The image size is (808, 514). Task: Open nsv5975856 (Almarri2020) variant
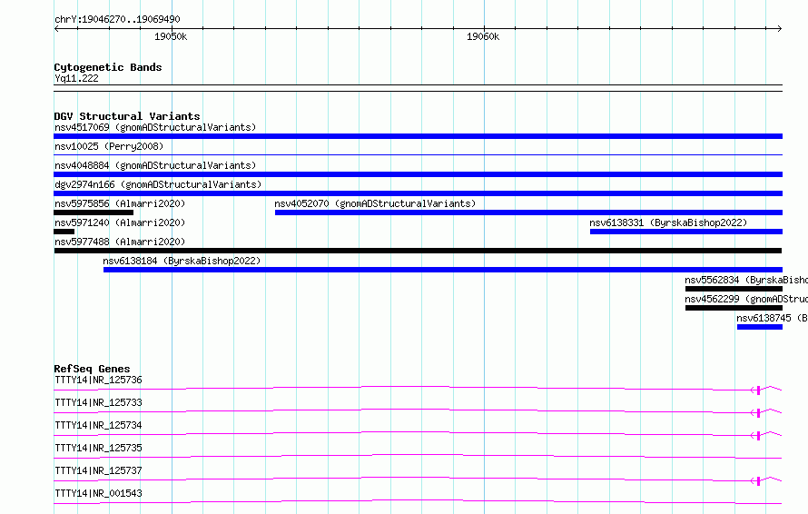coord(120,203)
